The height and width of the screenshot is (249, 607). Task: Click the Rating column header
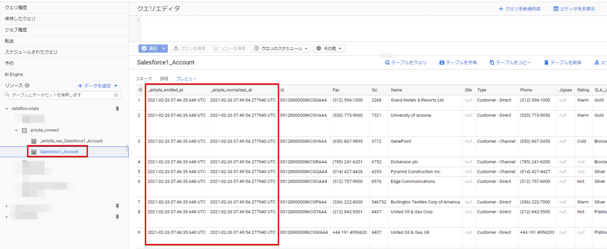(583, 90)
